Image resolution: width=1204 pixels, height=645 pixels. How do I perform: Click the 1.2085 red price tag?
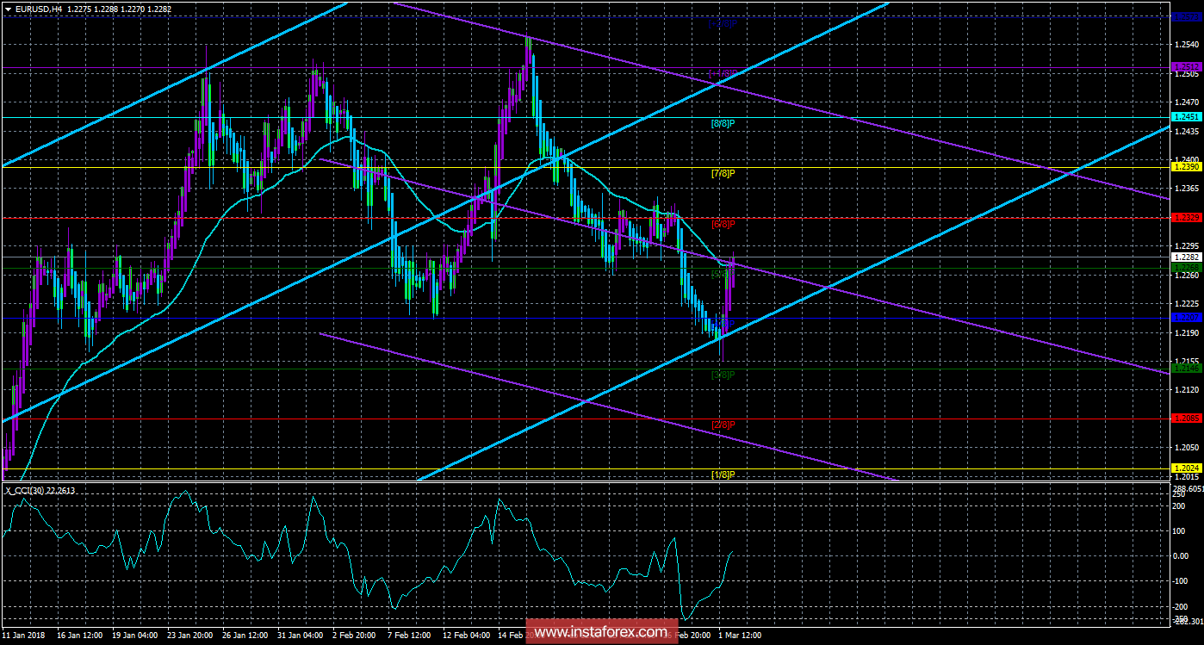(x=1185, y=419)
